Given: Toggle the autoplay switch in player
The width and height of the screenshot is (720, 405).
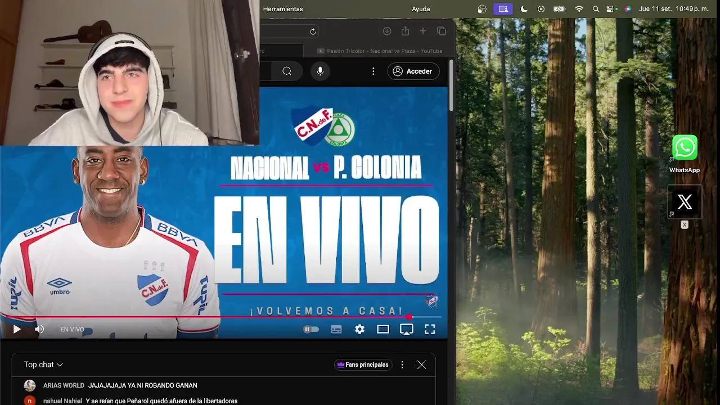Looking at the screenshot, I should coord(311,330).
